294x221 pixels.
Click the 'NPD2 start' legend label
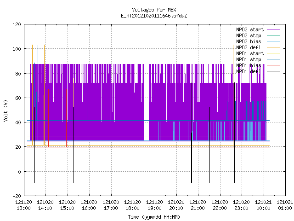click(250, 29)
